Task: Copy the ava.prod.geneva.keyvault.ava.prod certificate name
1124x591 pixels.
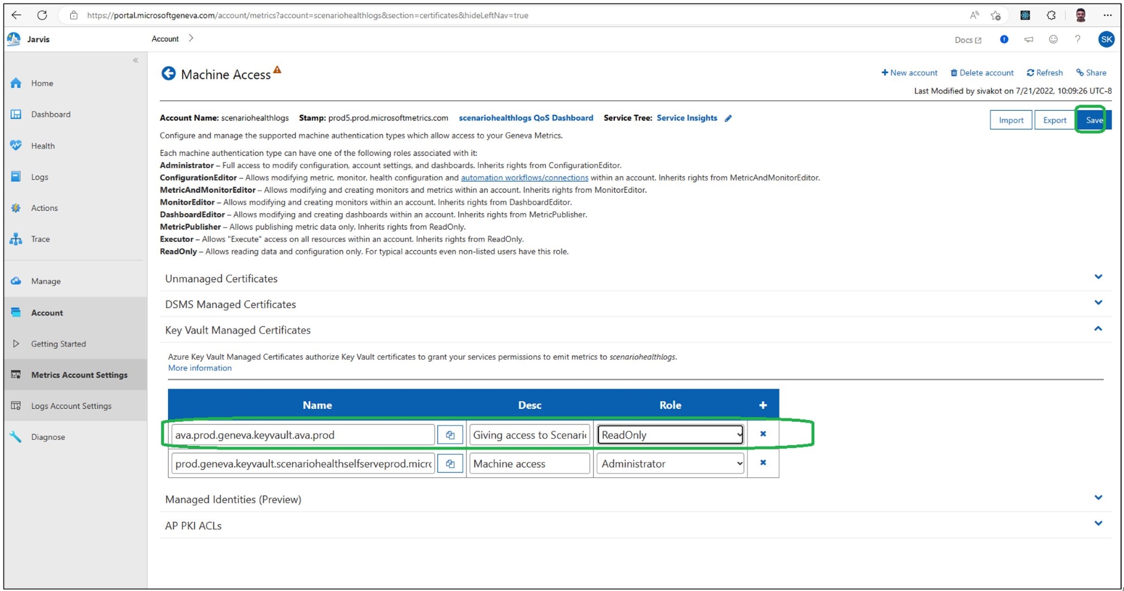Action: coord(450,435)
